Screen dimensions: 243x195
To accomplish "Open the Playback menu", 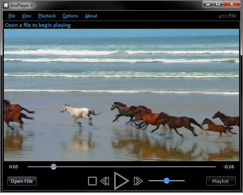I will [x=47, y=16].
